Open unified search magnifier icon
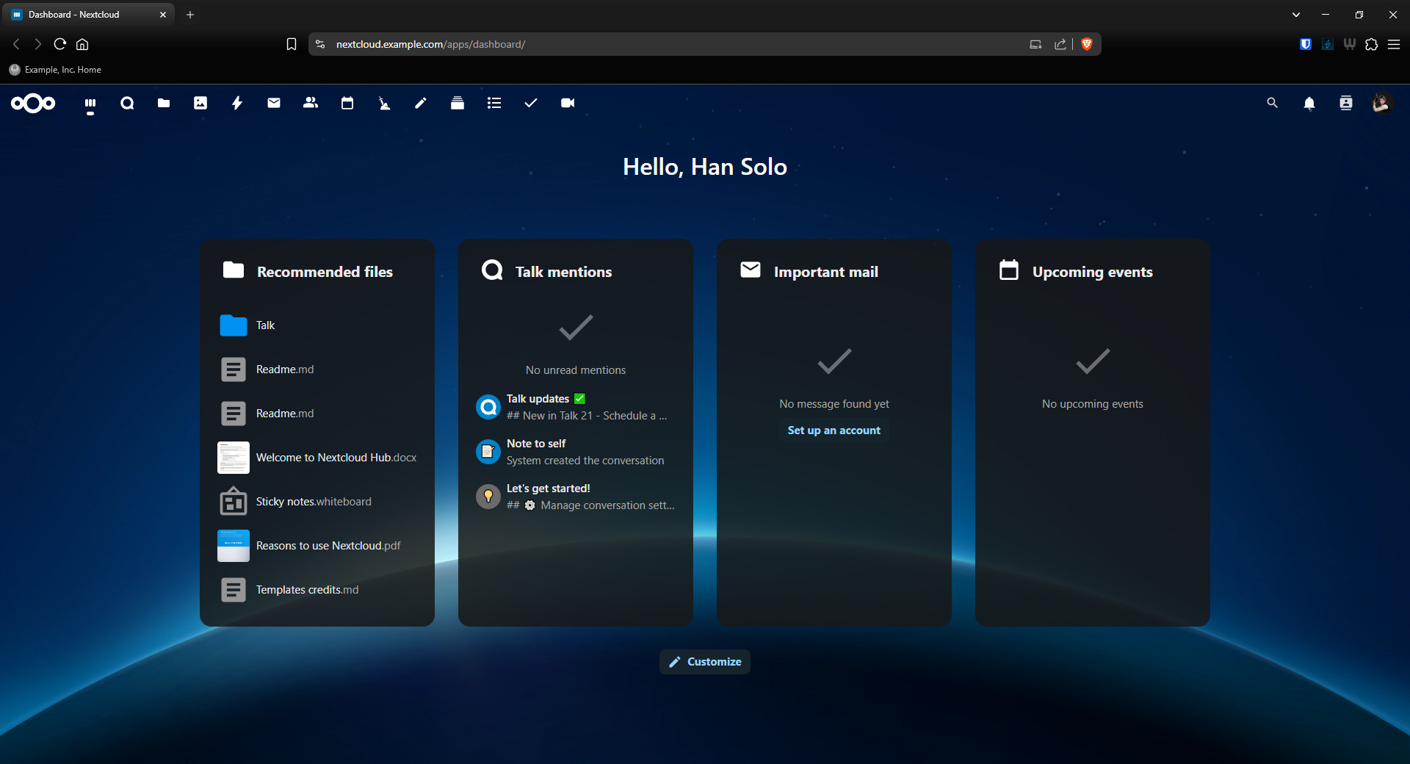The width and height of the screenshot is (1410, 764). 1273,104
